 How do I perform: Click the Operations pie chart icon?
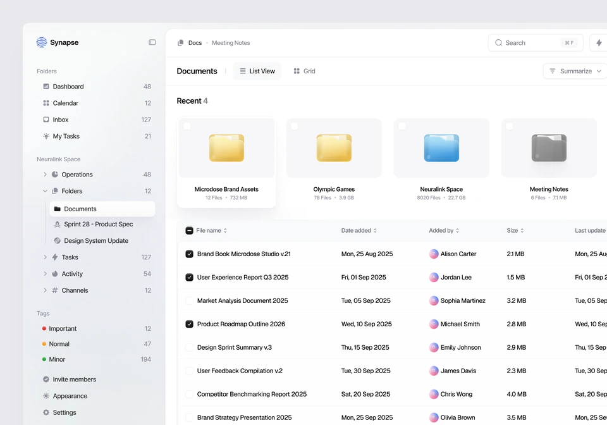(x=55, y=175)
